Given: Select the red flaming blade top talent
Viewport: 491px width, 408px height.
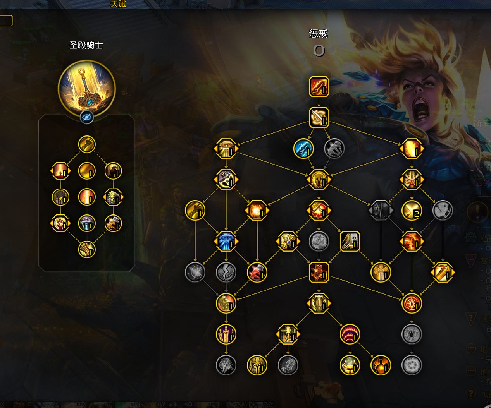Looking at the screenshot, I should pyautogui.click(x=319, y=86).
